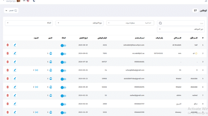Click the employee number column header
This screenshot has height=116, width=208.
click(102, 38)
